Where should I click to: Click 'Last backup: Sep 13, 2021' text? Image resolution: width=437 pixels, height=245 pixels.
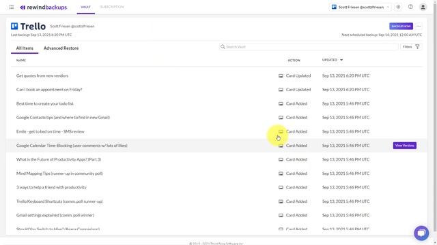[41, 35]
